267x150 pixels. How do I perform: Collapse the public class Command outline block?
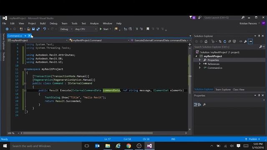tap(25, 83)
